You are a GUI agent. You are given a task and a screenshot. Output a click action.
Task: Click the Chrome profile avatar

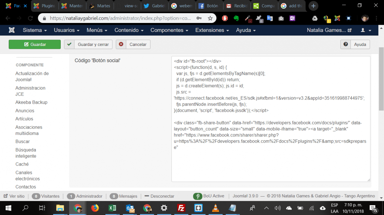click(365, 18)
